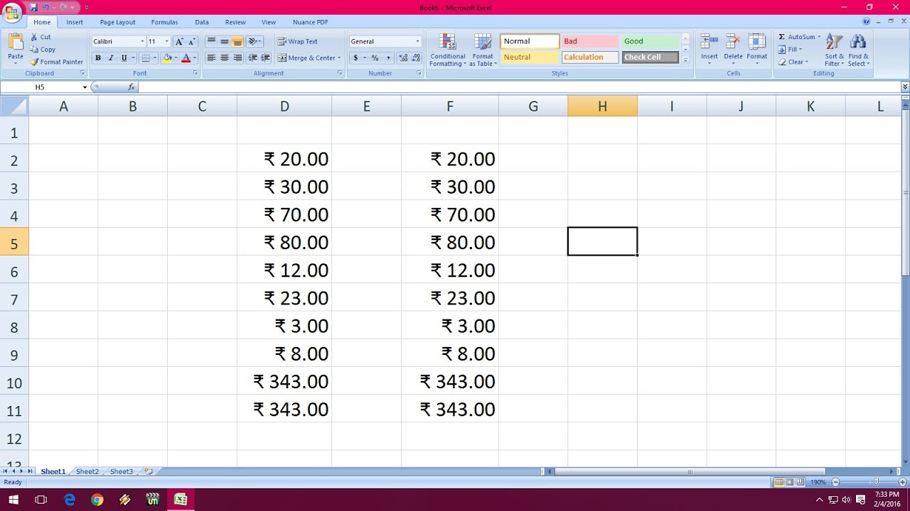Image resolution: width=910 pixels, height=511 pixels.
Task: Expand the cell Styles gallery
Action: coord(685,61)
